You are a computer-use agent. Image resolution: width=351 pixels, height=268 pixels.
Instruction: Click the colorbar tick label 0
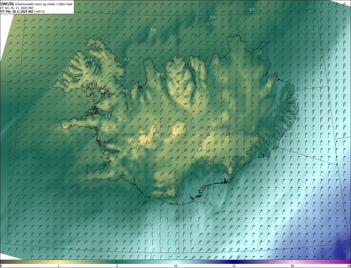click(1, 266)
